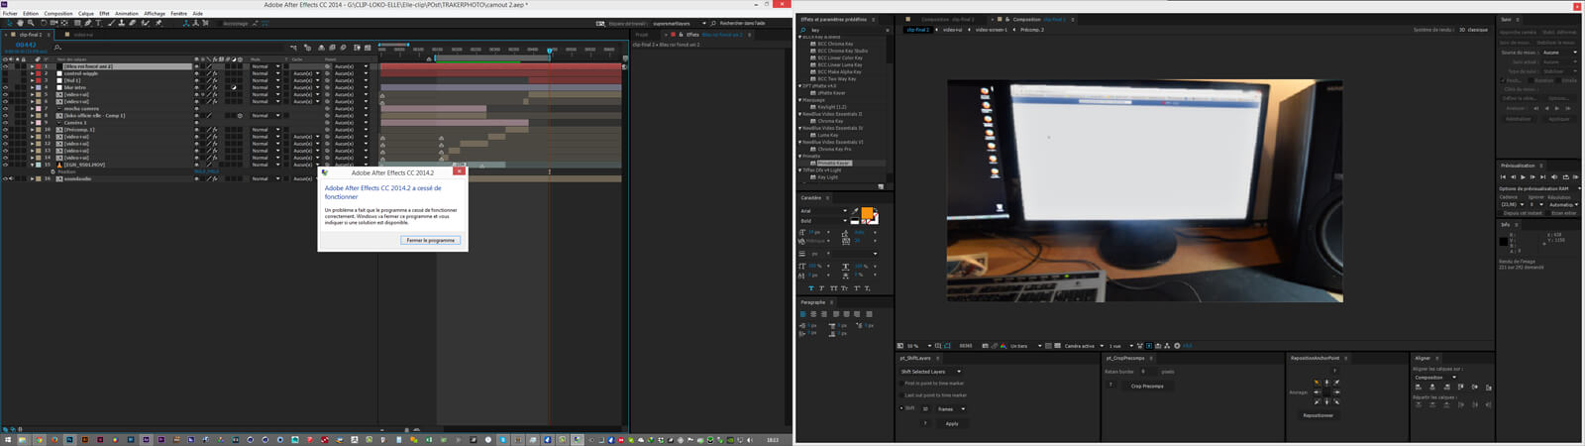Pick the eyedropper in Caractère panel
Viewport: 1585px width, 446px height.
(855, 211)
